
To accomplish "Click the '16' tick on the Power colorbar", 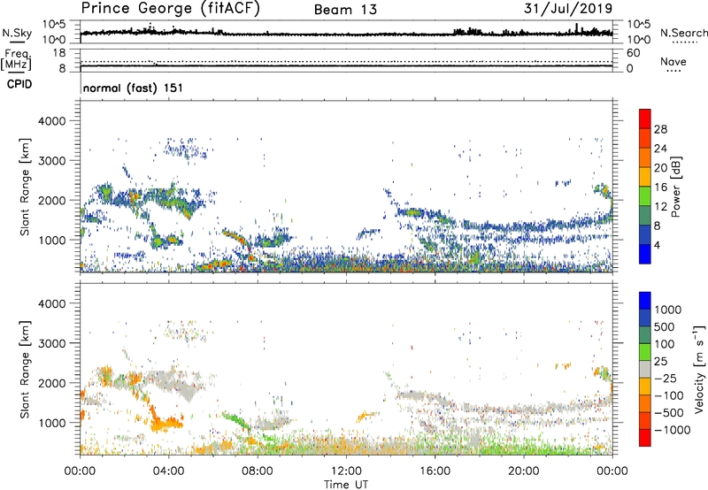I will [x=660, y=188].
